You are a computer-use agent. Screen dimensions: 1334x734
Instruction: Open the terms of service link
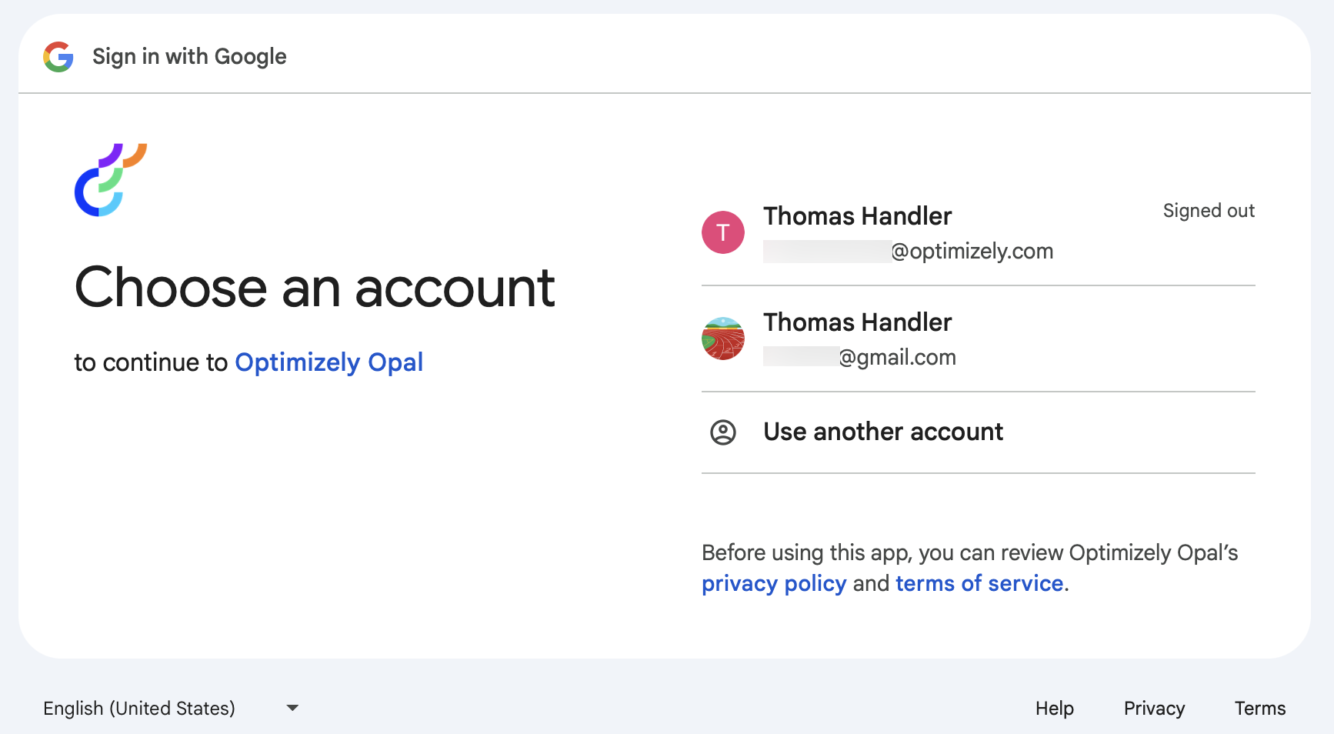click(979, 584)
